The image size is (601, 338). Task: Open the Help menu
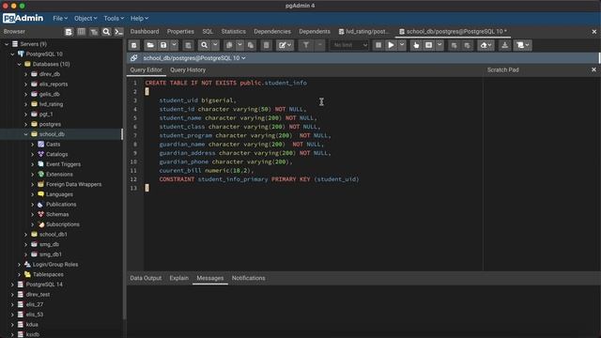140,19
